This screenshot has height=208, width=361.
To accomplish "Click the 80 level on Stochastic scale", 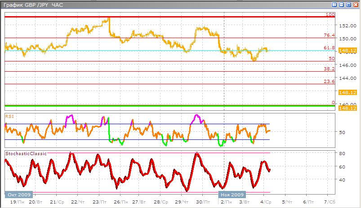I will pos(342,153).
